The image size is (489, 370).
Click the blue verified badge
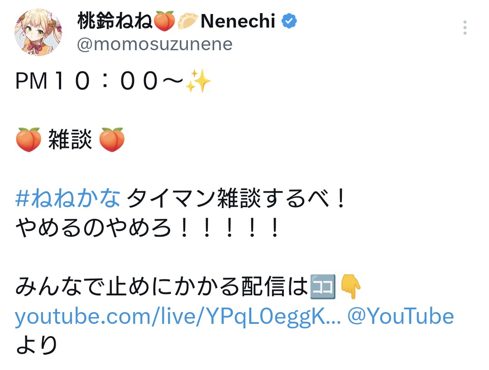pyautogui.click(x=289, y=21)
